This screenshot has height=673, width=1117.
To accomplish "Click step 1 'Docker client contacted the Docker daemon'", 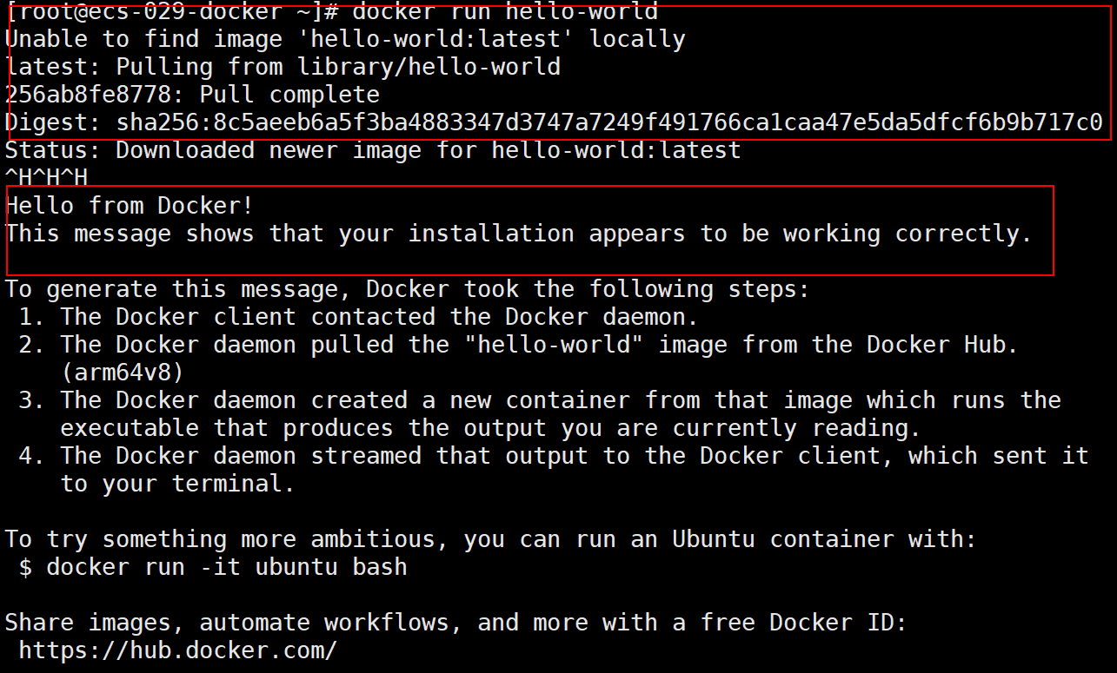I will [x=359, y=317].
